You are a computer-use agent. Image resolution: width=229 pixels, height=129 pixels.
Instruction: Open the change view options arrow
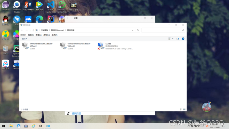(173, 39)
